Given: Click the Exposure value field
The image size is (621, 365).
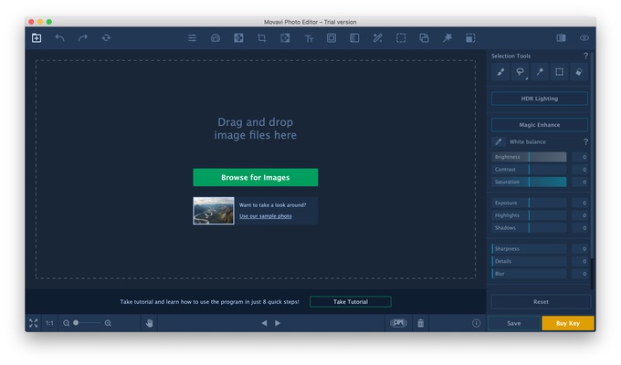Looking at the screenshot, I should tap(580, 203).
